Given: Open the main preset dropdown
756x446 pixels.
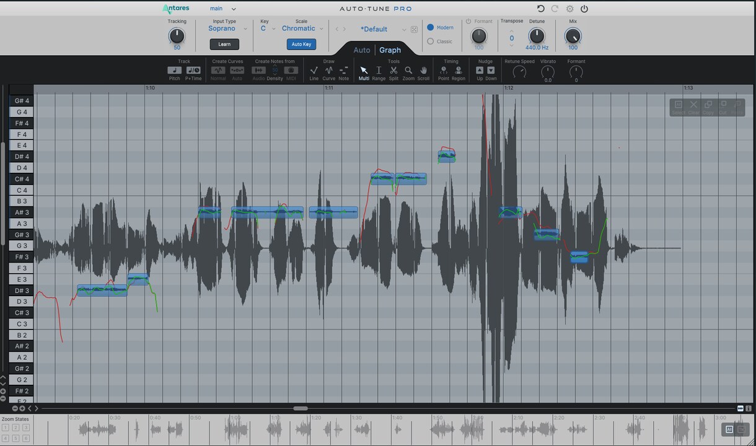Looking at the screenshot, I should point(223,9).
